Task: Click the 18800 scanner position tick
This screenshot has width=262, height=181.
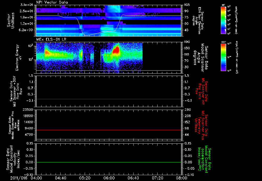Action: point(28,116)
